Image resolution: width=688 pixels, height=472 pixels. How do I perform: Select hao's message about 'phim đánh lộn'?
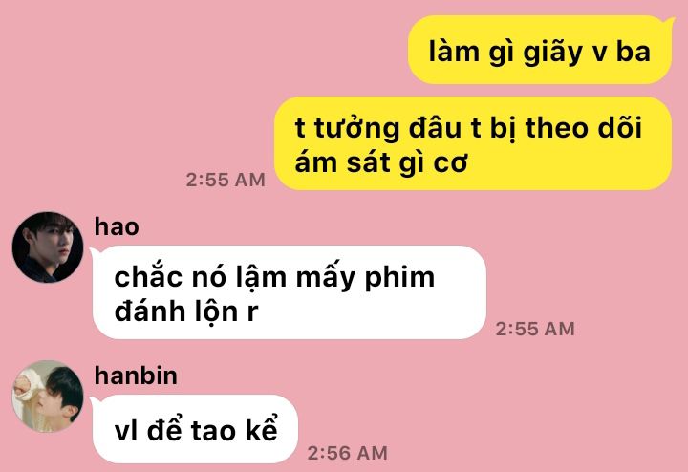point(289,292)
